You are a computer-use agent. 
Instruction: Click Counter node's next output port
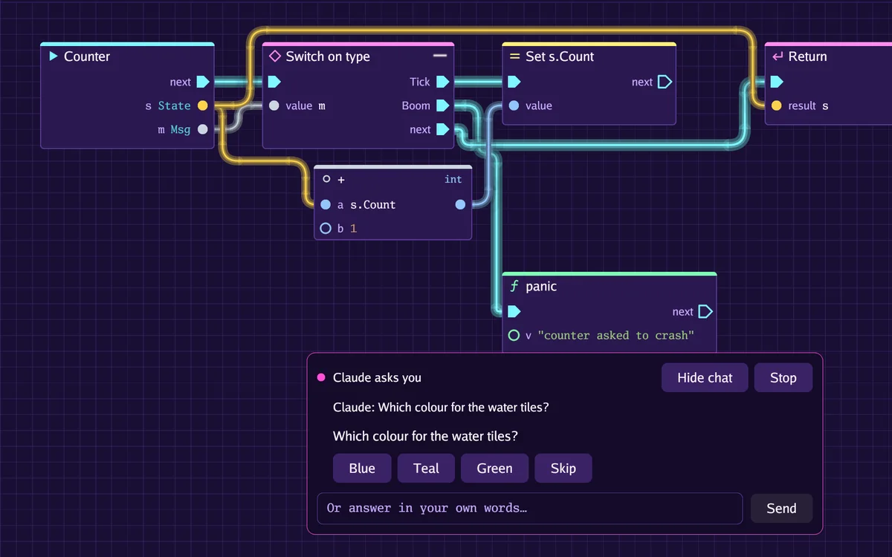202,82
